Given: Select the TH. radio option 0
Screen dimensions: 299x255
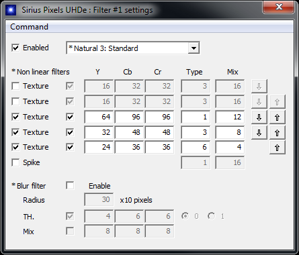Looking at the screenshot, I should 185,216.
